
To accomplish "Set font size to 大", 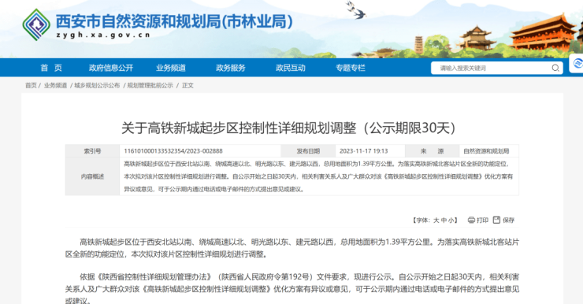I will coord(436,221).
